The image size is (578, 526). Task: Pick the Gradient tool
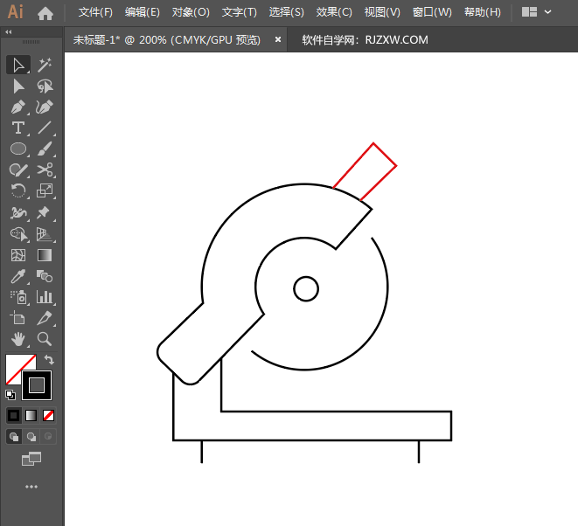(45, 255)
